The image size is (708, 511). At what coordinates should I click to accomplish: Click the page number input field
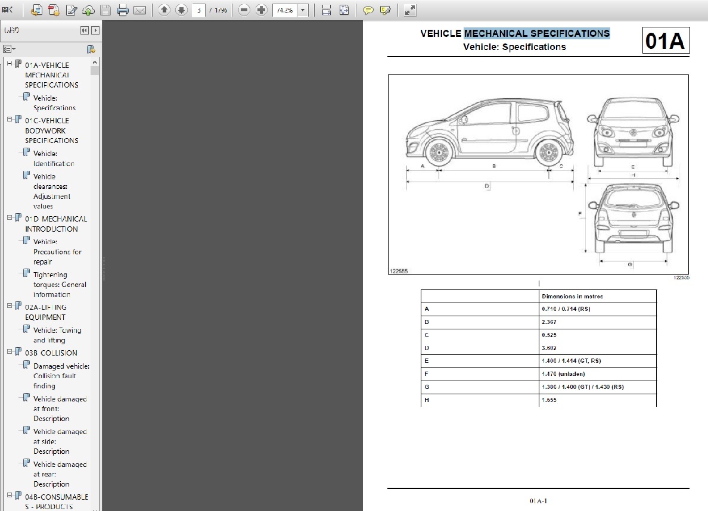198,10
